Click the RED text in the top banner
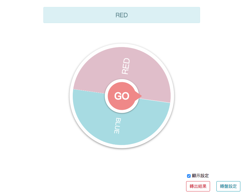244x196 pixels. [122, 15]
